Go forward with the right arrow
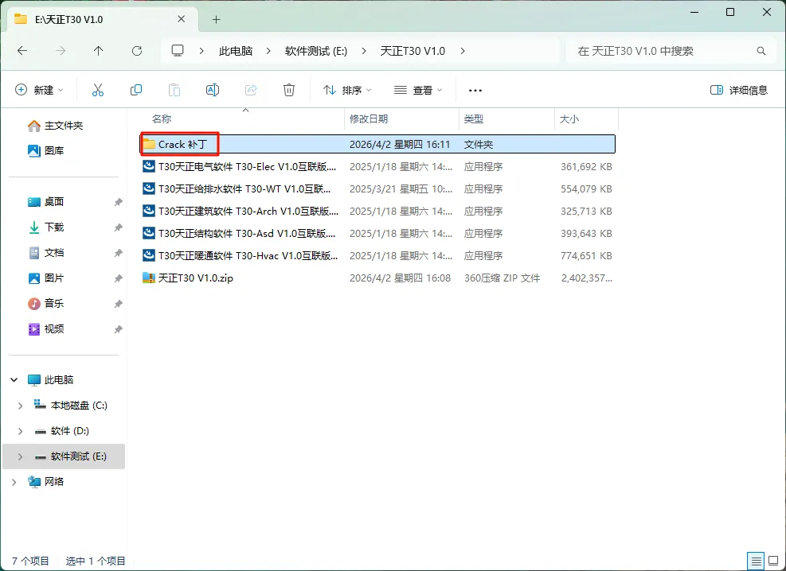Screen dimensions: 786x571 [x=61, y=51]
